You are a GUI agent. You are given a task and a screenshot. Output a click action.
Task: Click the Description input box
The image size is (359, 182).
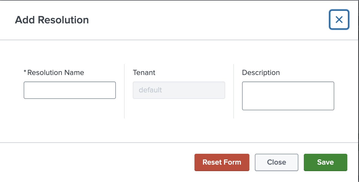[x=288, y=96]
